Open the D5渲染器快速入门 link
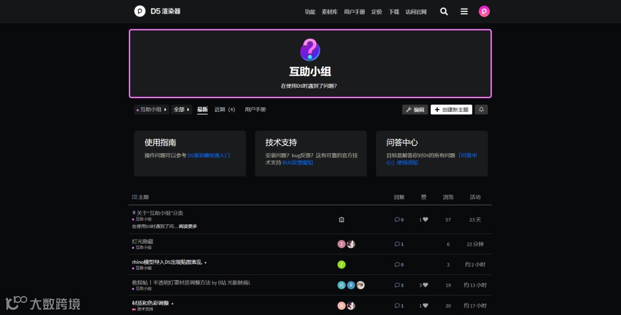 [209, 155]
